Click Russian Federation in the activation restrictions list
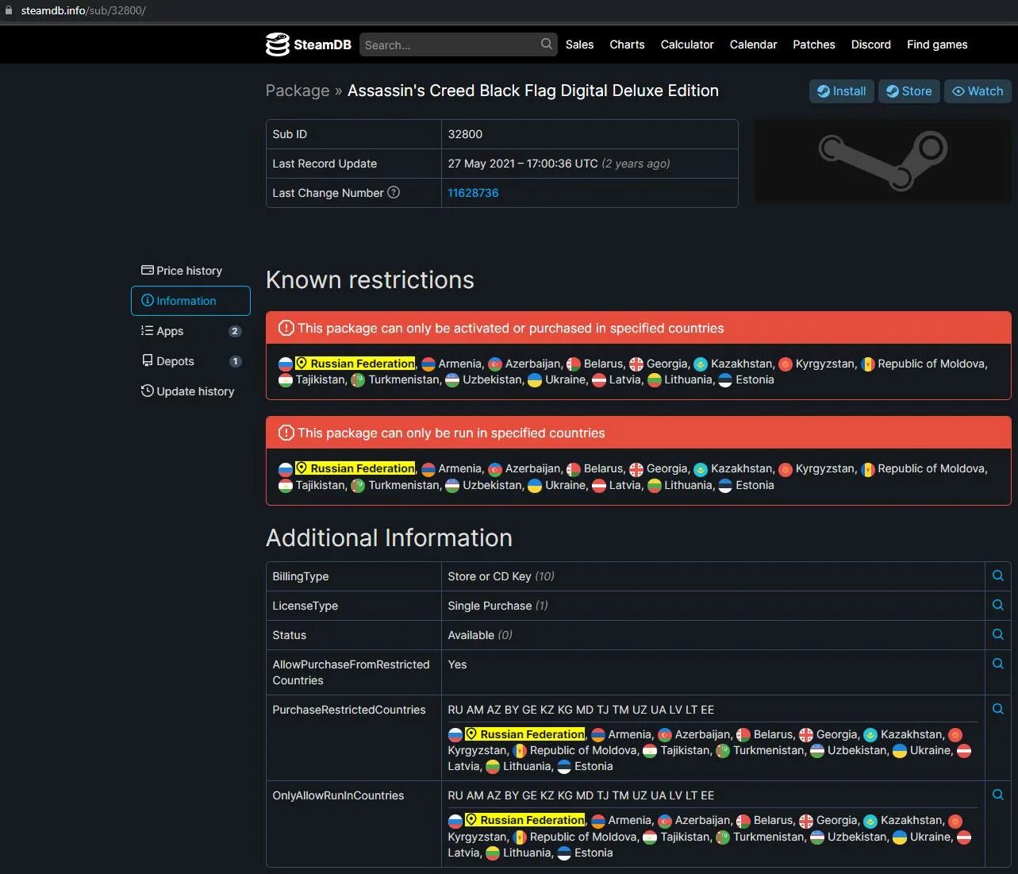Viewport: 1018px width, 874px height. (x=355, y=364)
